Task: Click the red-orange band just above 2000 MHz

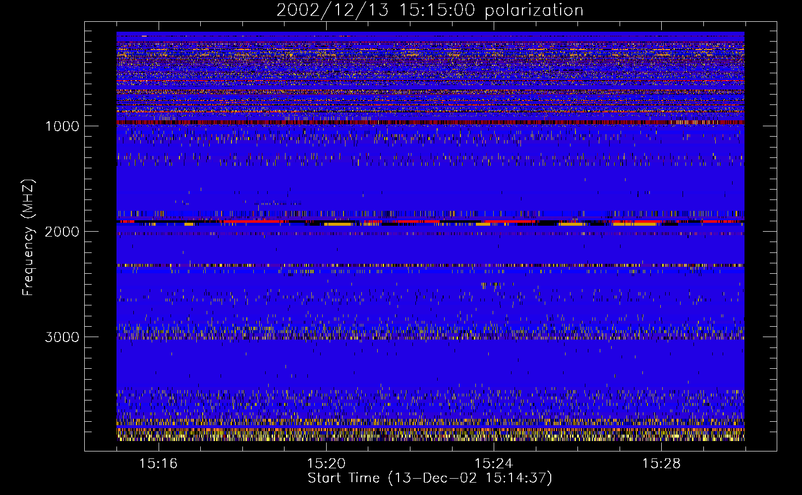Action: pos(430,223)
